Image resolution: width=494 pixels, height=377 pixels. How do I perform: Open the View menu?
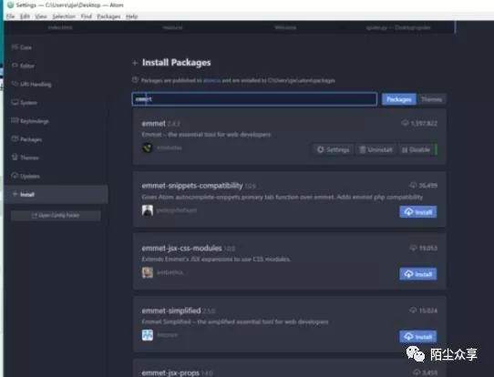click(41, 16)
